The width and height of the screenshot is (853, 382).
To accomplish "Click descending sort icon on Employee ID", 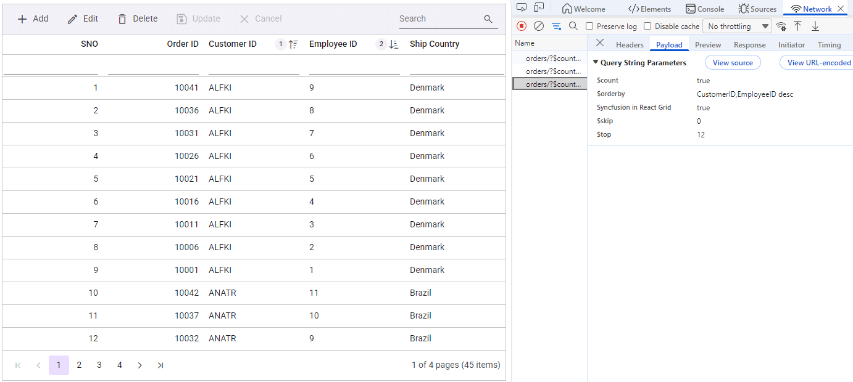I will 394,44.
